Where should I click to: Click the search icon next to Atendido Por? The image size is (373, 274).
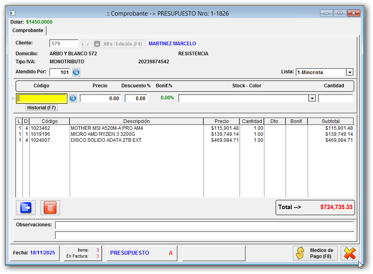pos(76,72)
